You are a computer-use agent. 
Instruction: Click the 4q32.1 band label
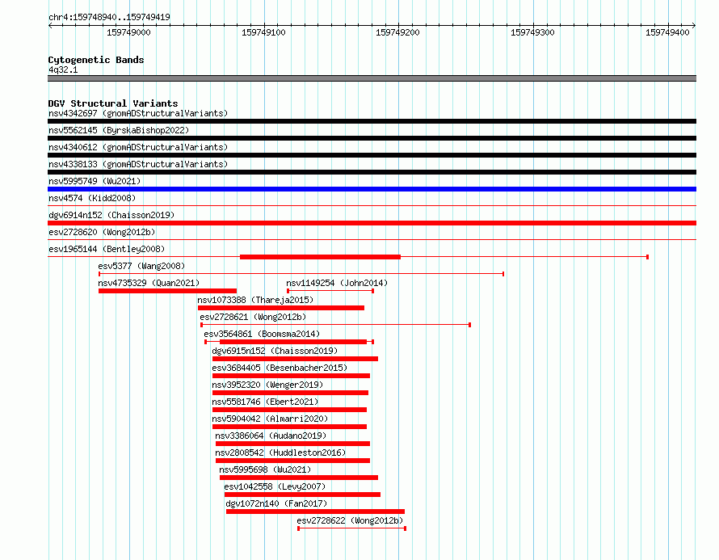[x=63, y=69]
